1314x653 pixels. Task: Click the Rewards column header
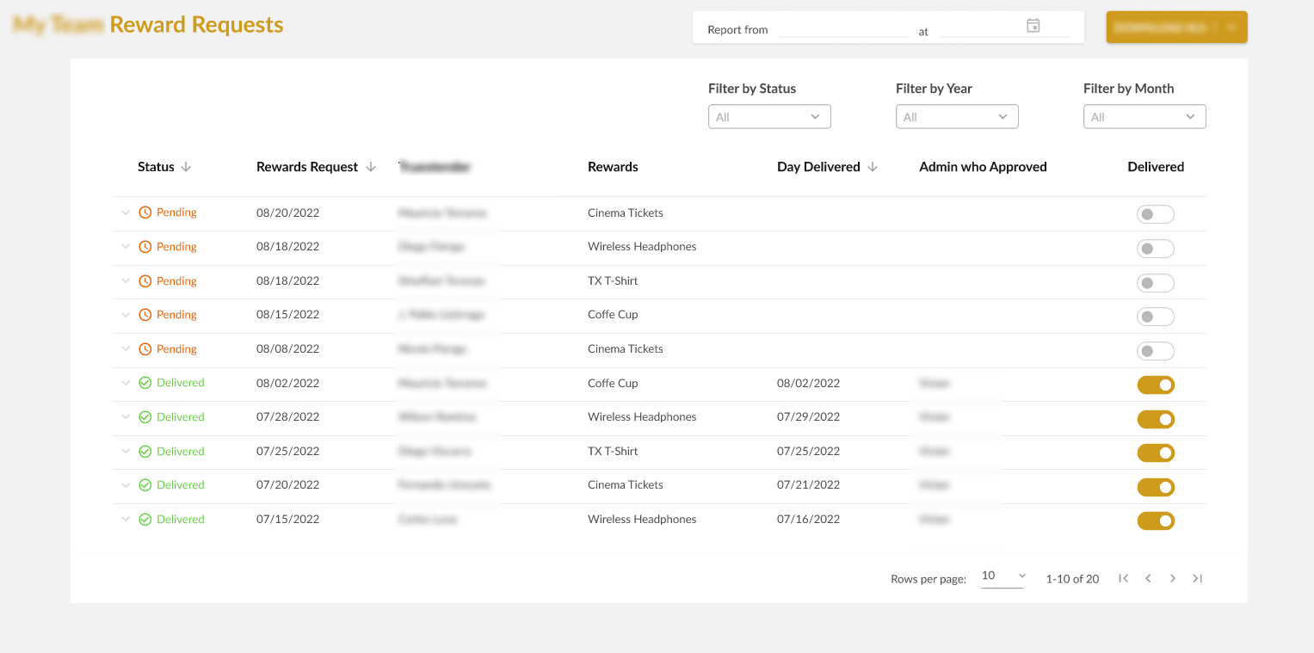tap(613, 167)
